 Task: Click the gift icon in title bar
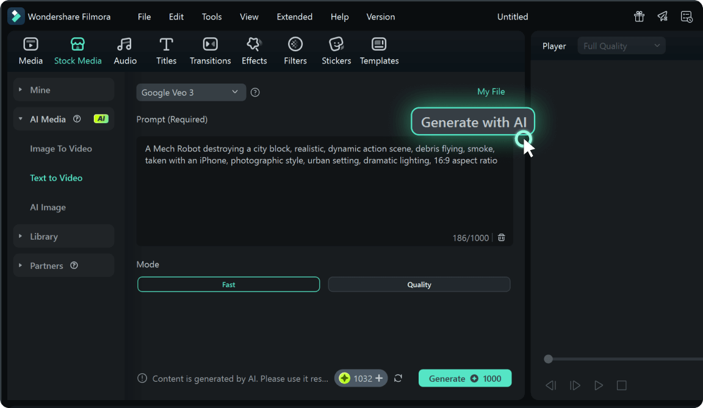[639, 16]
